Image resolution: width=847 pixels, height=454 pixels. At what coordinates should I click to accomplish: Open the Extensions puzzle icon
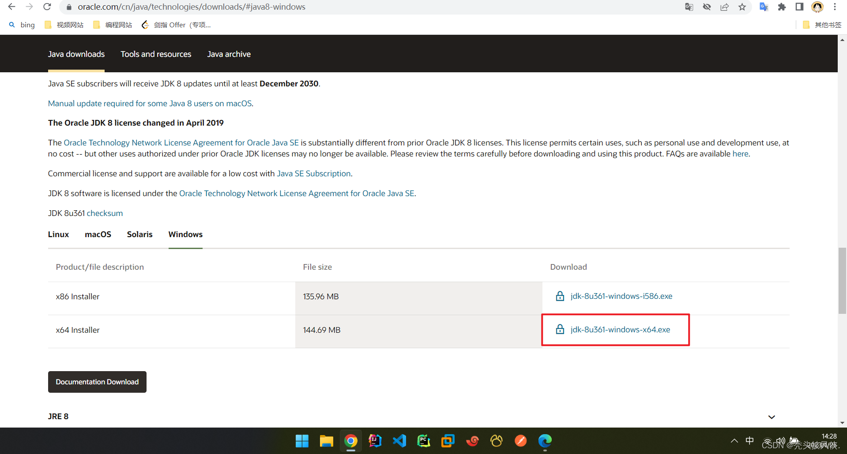click(x=782, y=7)
